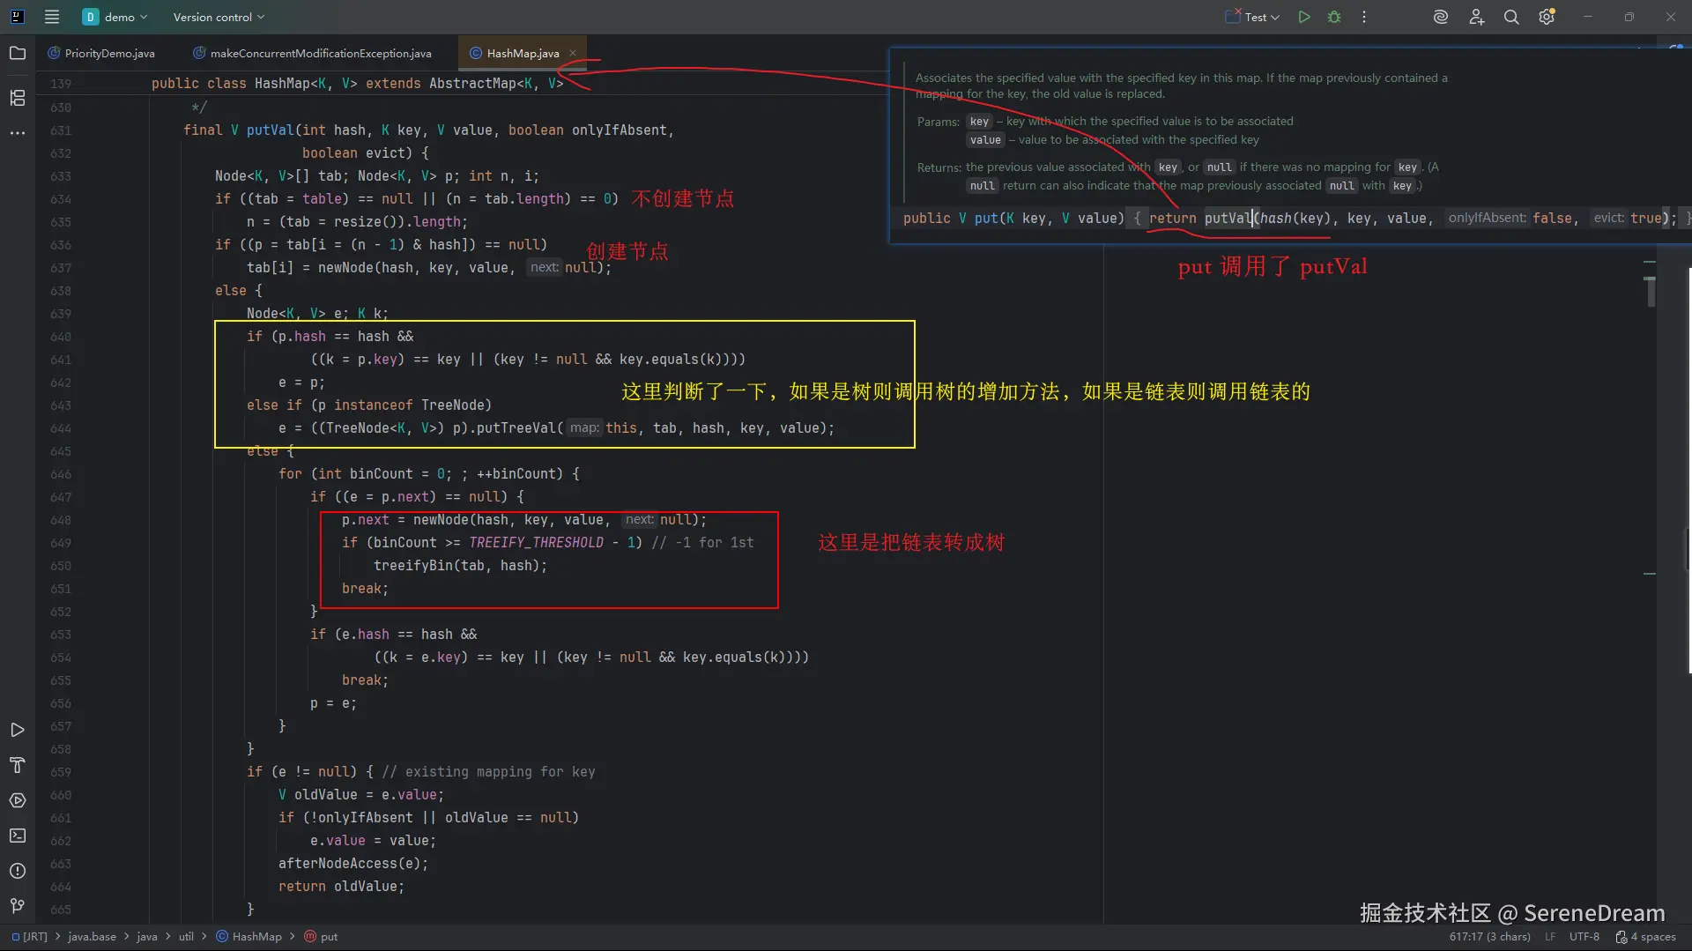
Task: Open the Project tool window folder icon
Action: point(18,53)
